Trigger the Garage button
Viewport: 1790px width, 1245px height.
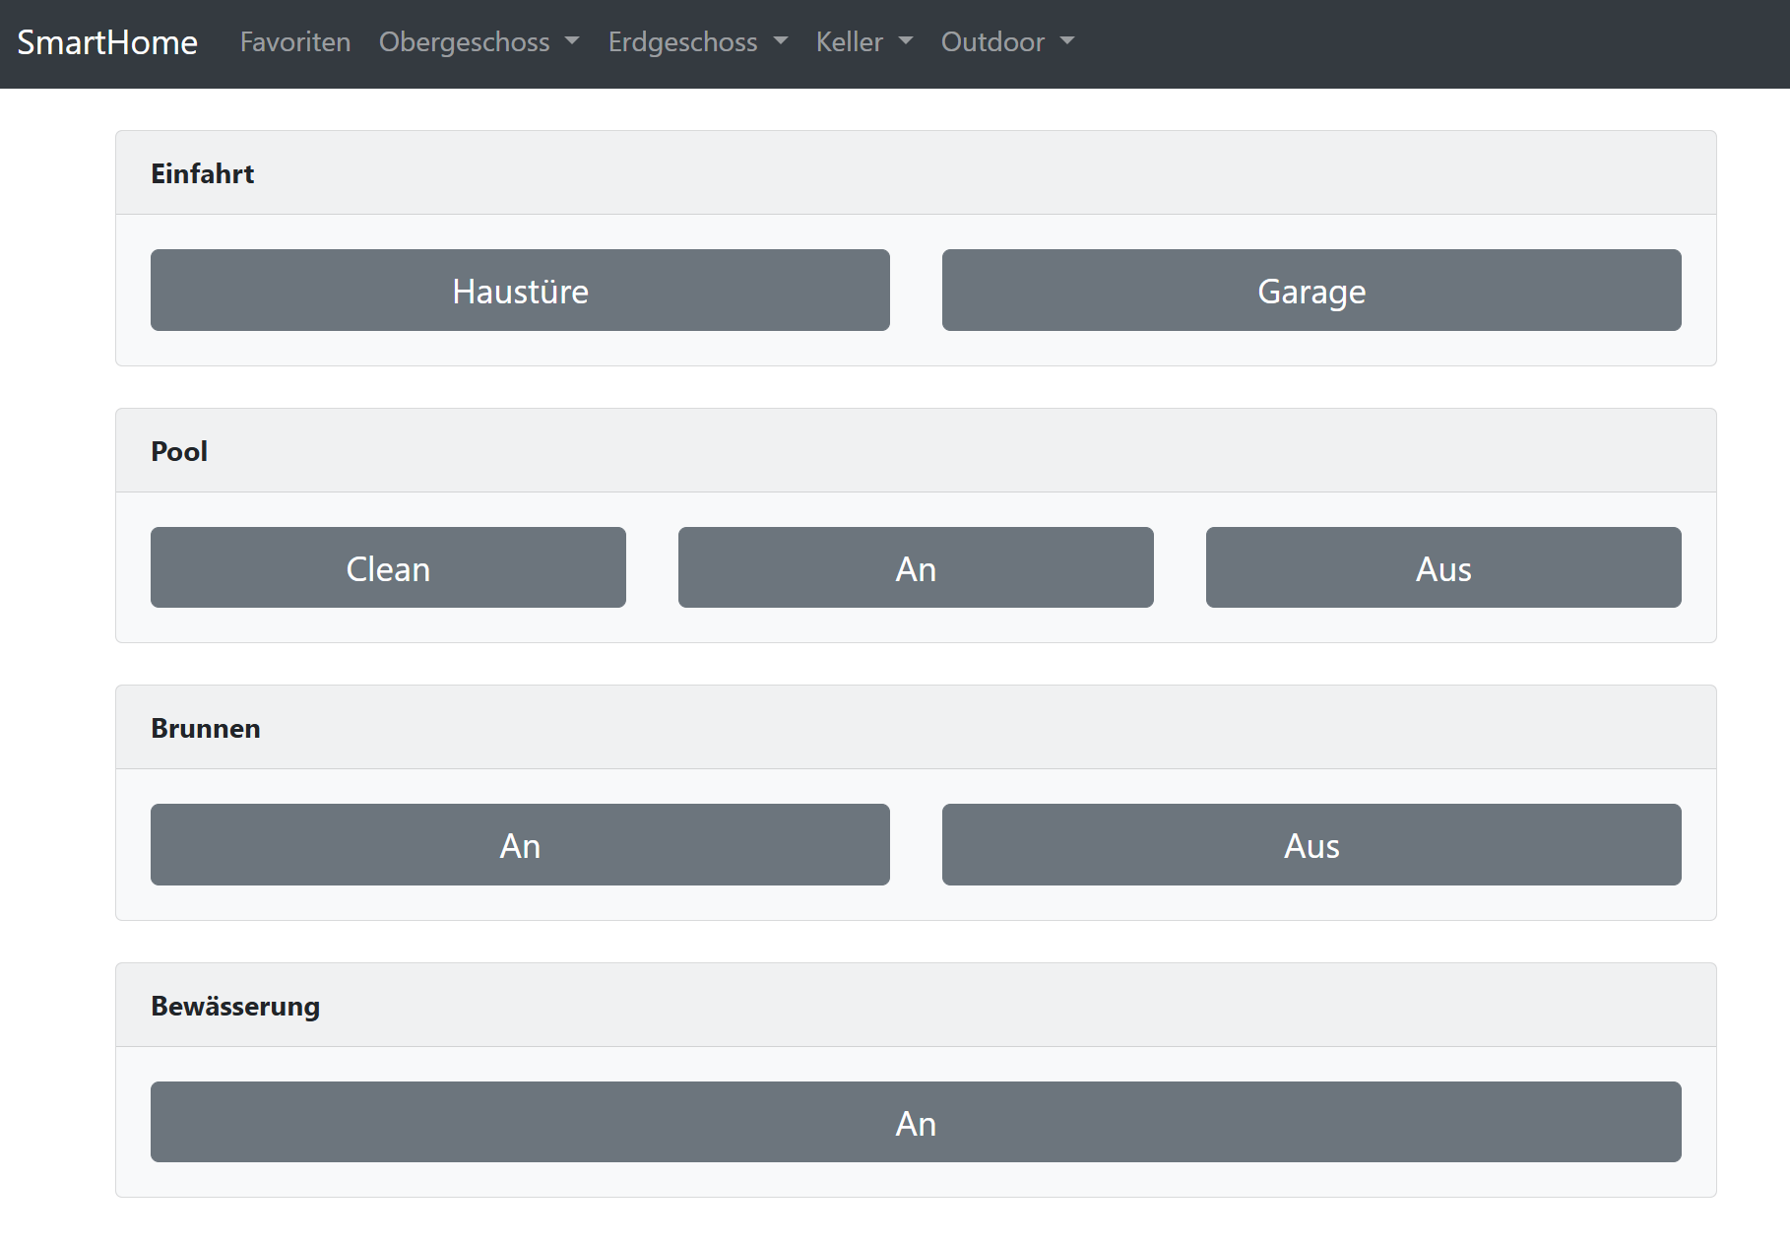(x=1311, y=291)
